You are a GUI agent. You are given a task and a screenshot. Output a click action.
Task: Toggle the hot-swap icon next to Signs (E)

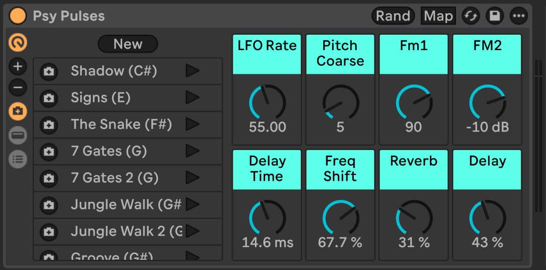click(49, 98)
